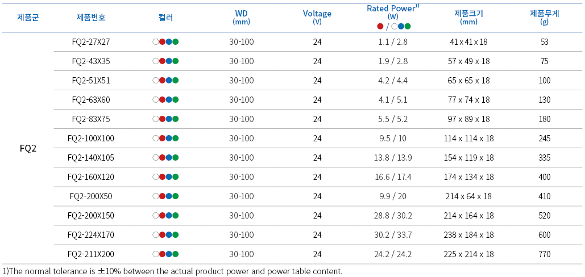Image resolution: width=585 pixels, height=277 pixels.
Task: Pick the blue color dot for FQ2-51X51
Action: point(169,80)
